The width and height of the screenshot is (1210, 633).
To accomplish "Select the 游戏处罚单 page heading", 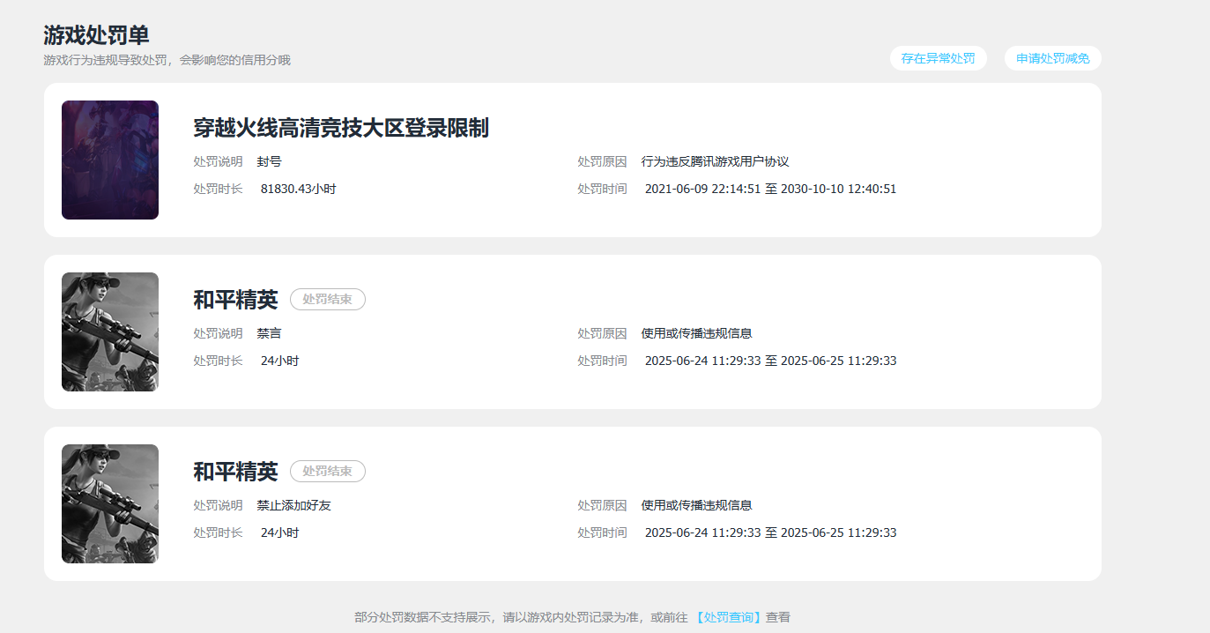I will (96, 35).
